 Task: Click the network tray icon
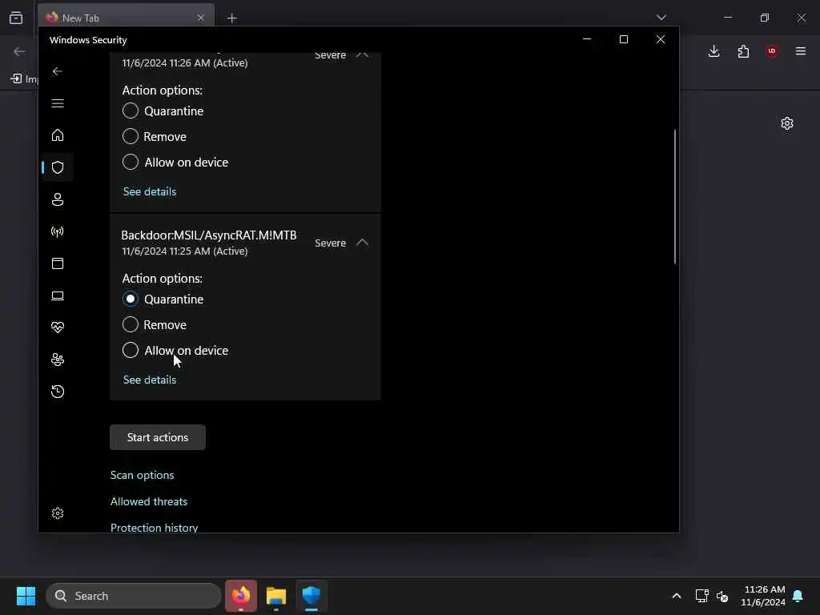pyautogui.click(x=701, y=596)
